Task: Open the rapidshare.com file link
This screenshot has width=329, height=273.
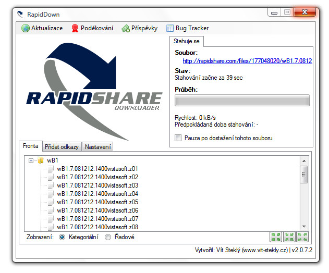Action: coord(247,61)
